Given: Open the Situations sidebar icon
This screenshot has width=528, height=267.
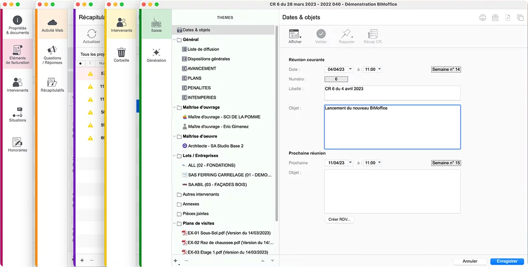Looking at the screenshot, I should 18,112.
